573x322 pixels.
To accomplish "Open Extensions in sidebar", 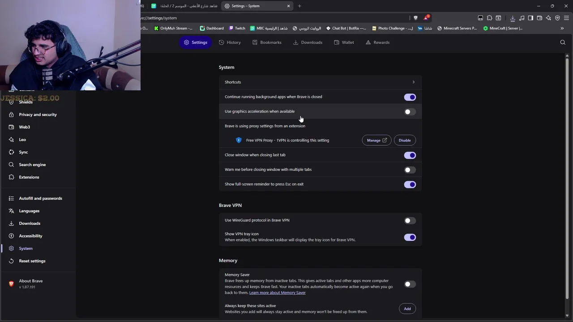I will pyautogui.click(x=29, y=177).
